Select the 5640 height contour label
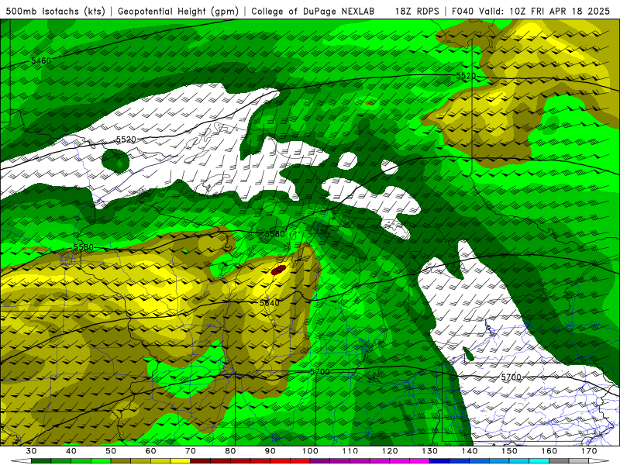The image size is (620, 465). (x=269, y=303)
